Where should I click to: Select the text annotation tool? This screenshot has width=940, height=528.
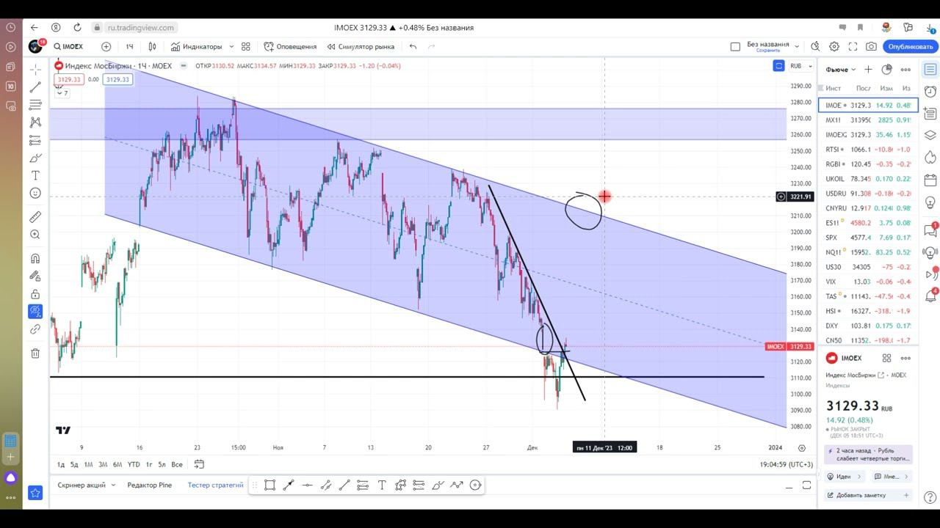point(35,175)
